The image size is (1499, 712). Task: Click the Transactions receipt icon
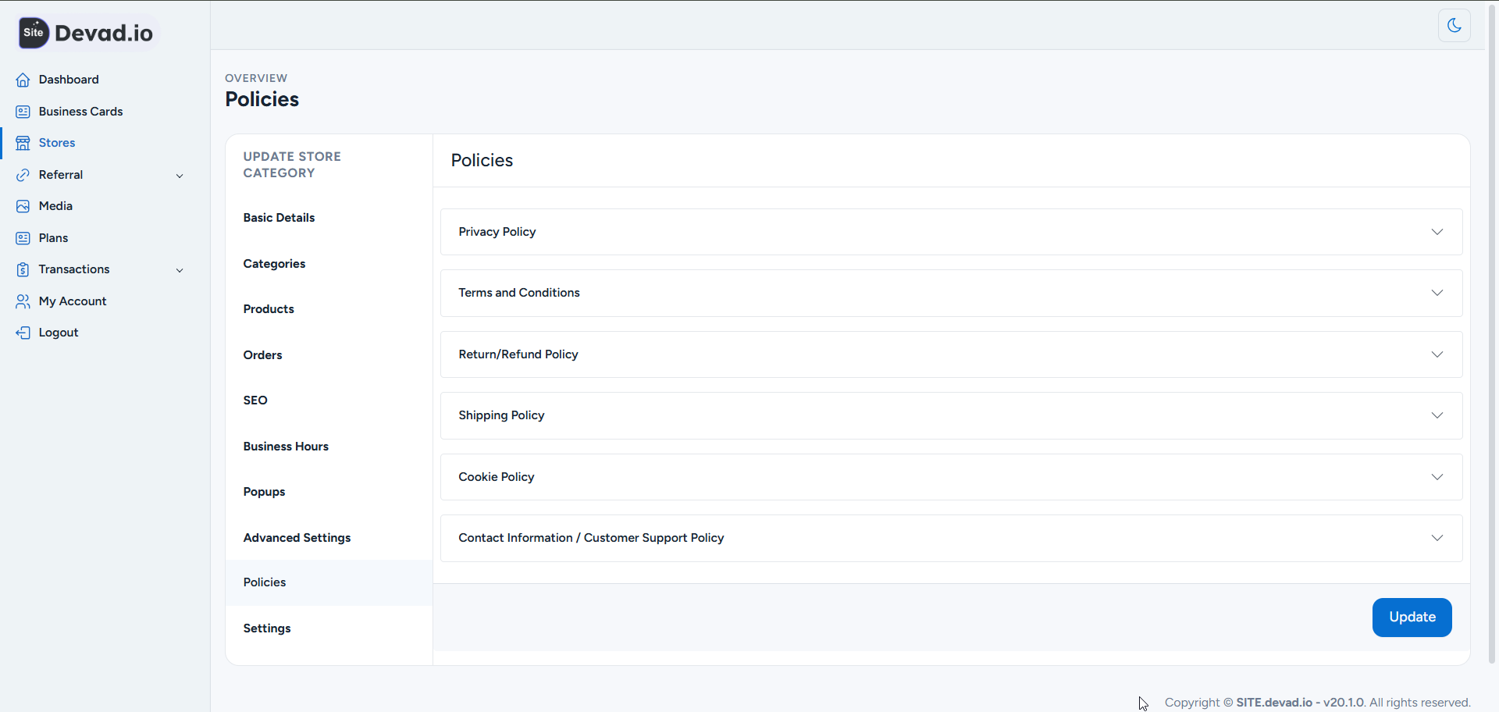pyautogui.click(x=23, y=269)
